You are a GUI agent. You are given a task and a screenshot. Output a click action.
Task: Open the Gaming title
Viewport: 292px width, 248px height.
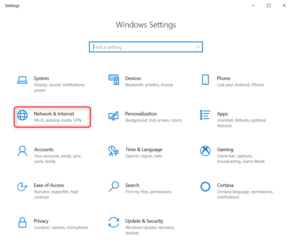coord(225,149)
